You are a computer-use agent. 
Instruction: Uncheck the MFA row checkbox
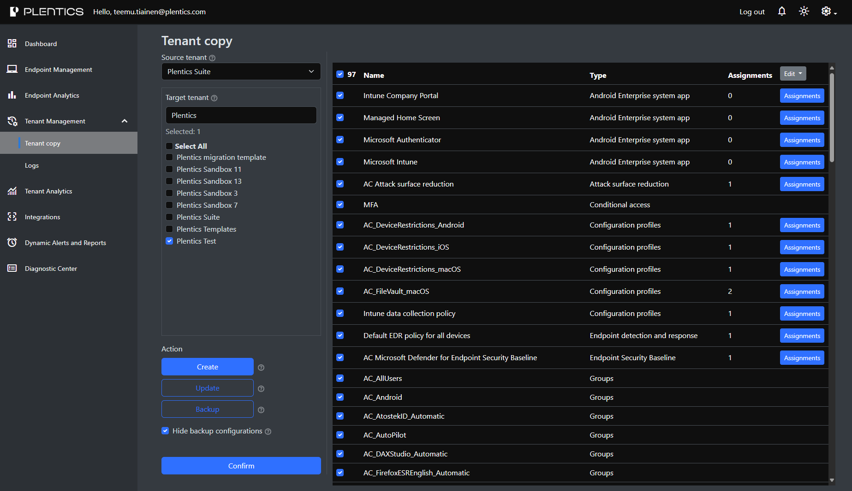[x=340, y=205]
